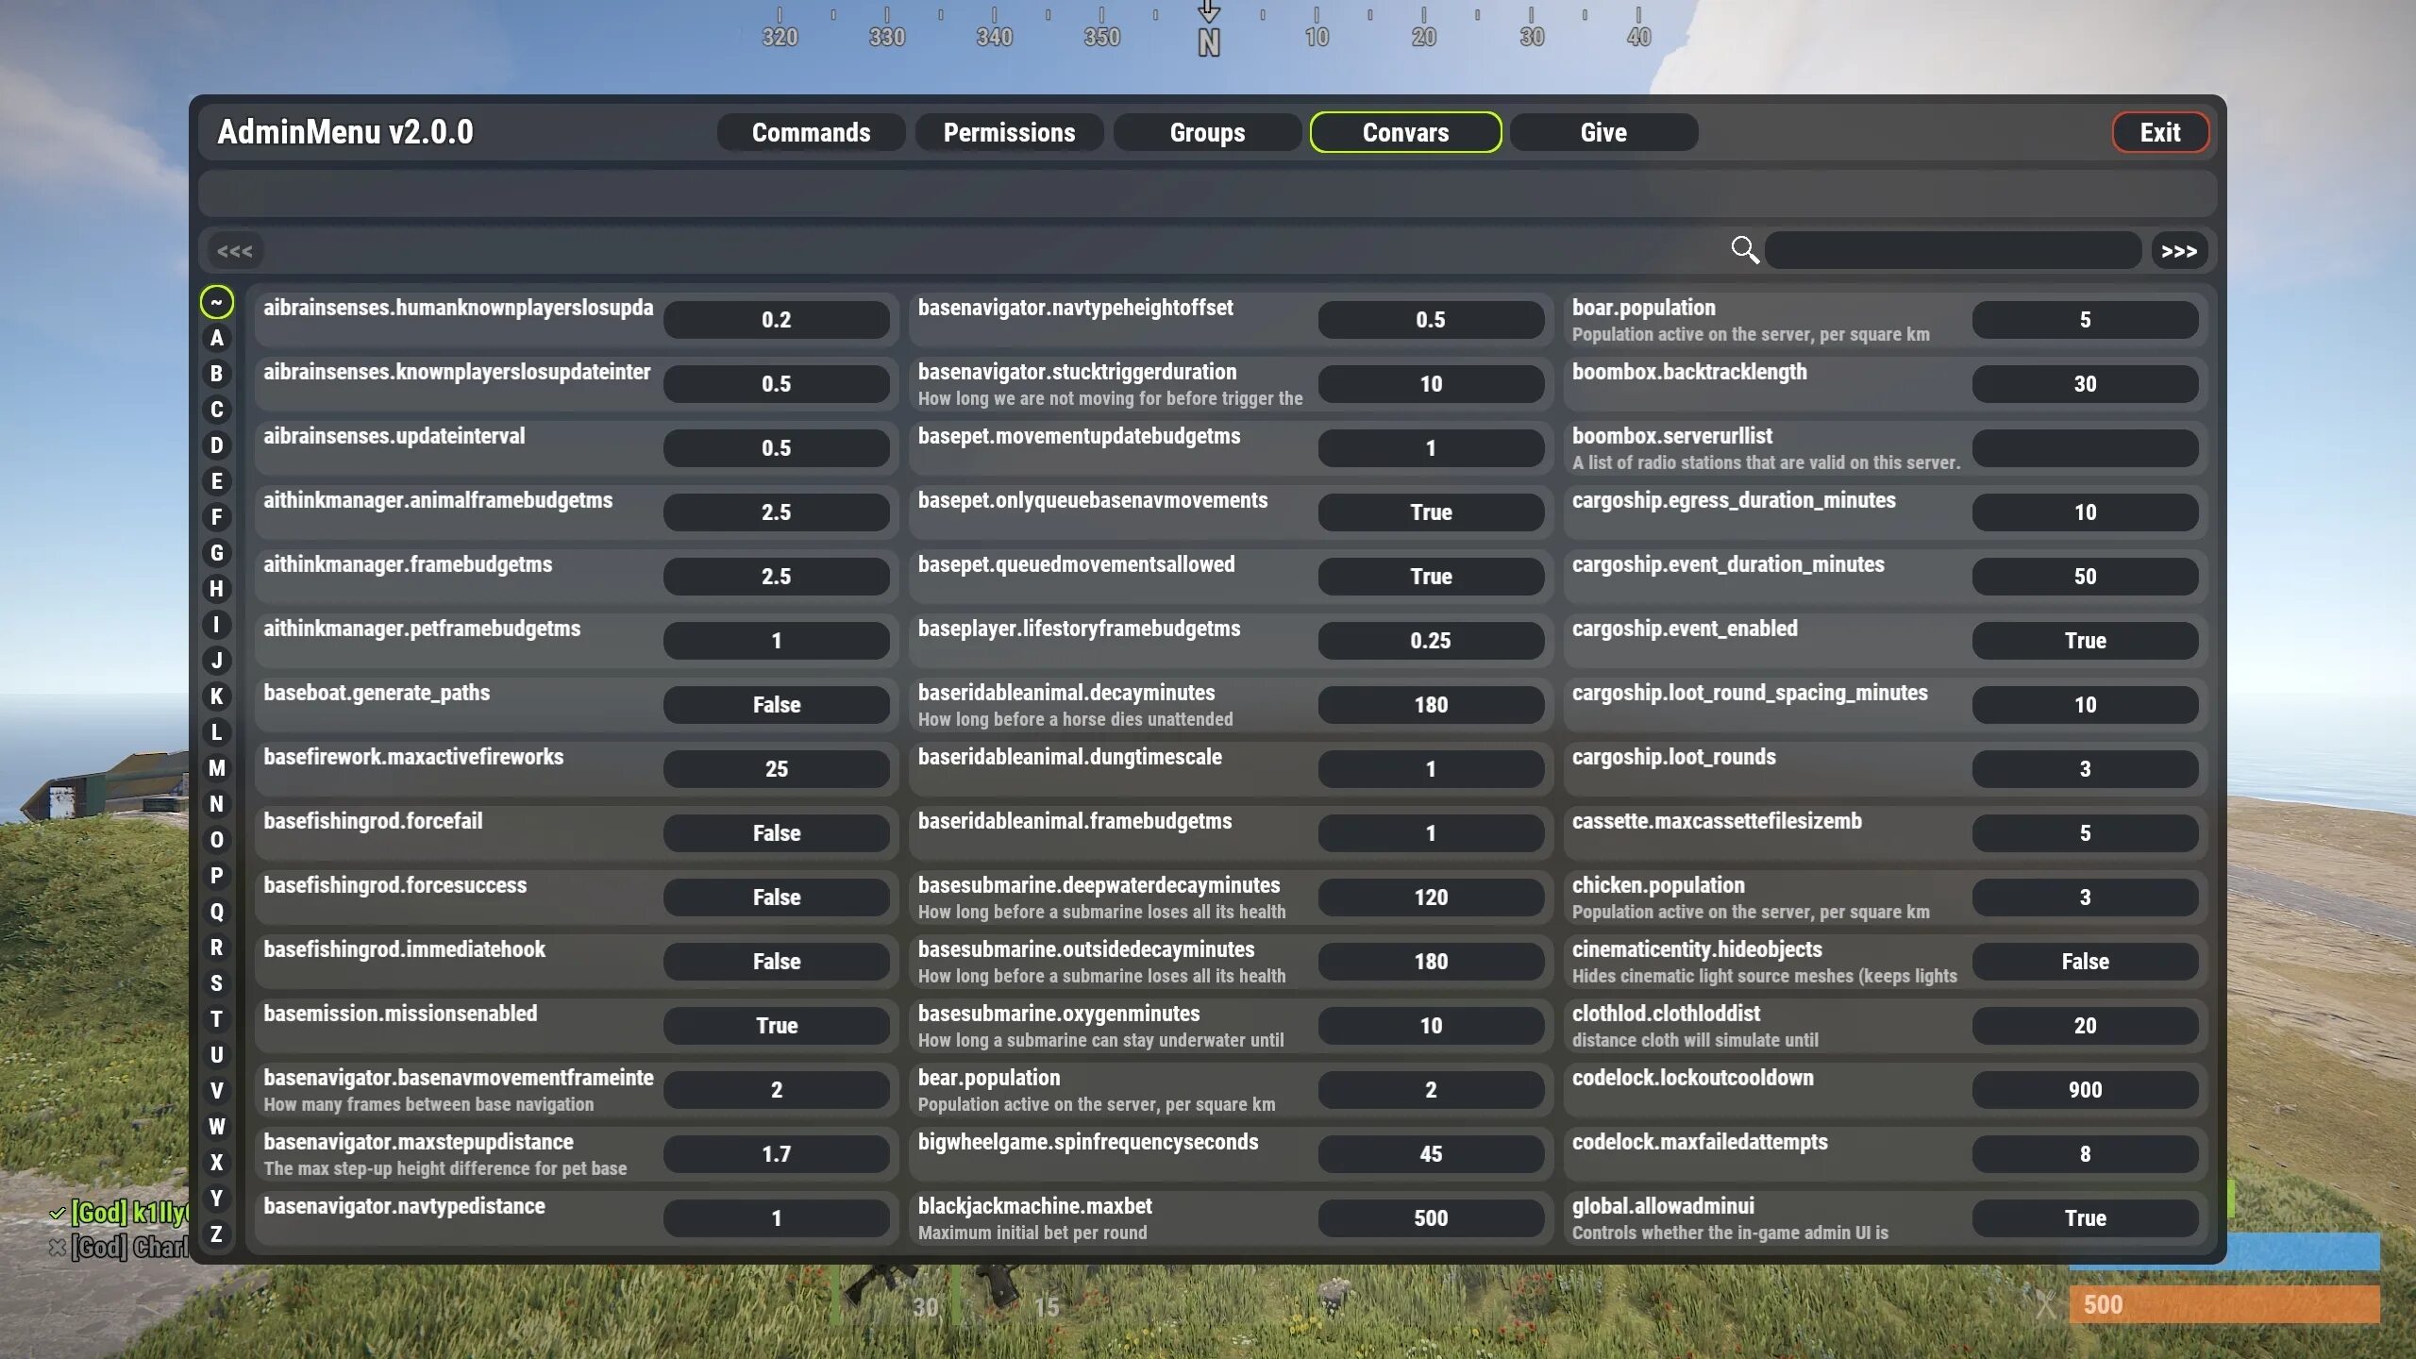2416x1359 pixels.
Task: Edit the blackjackmachine.maxbet value field
Action: [x=1430, y=1218]
